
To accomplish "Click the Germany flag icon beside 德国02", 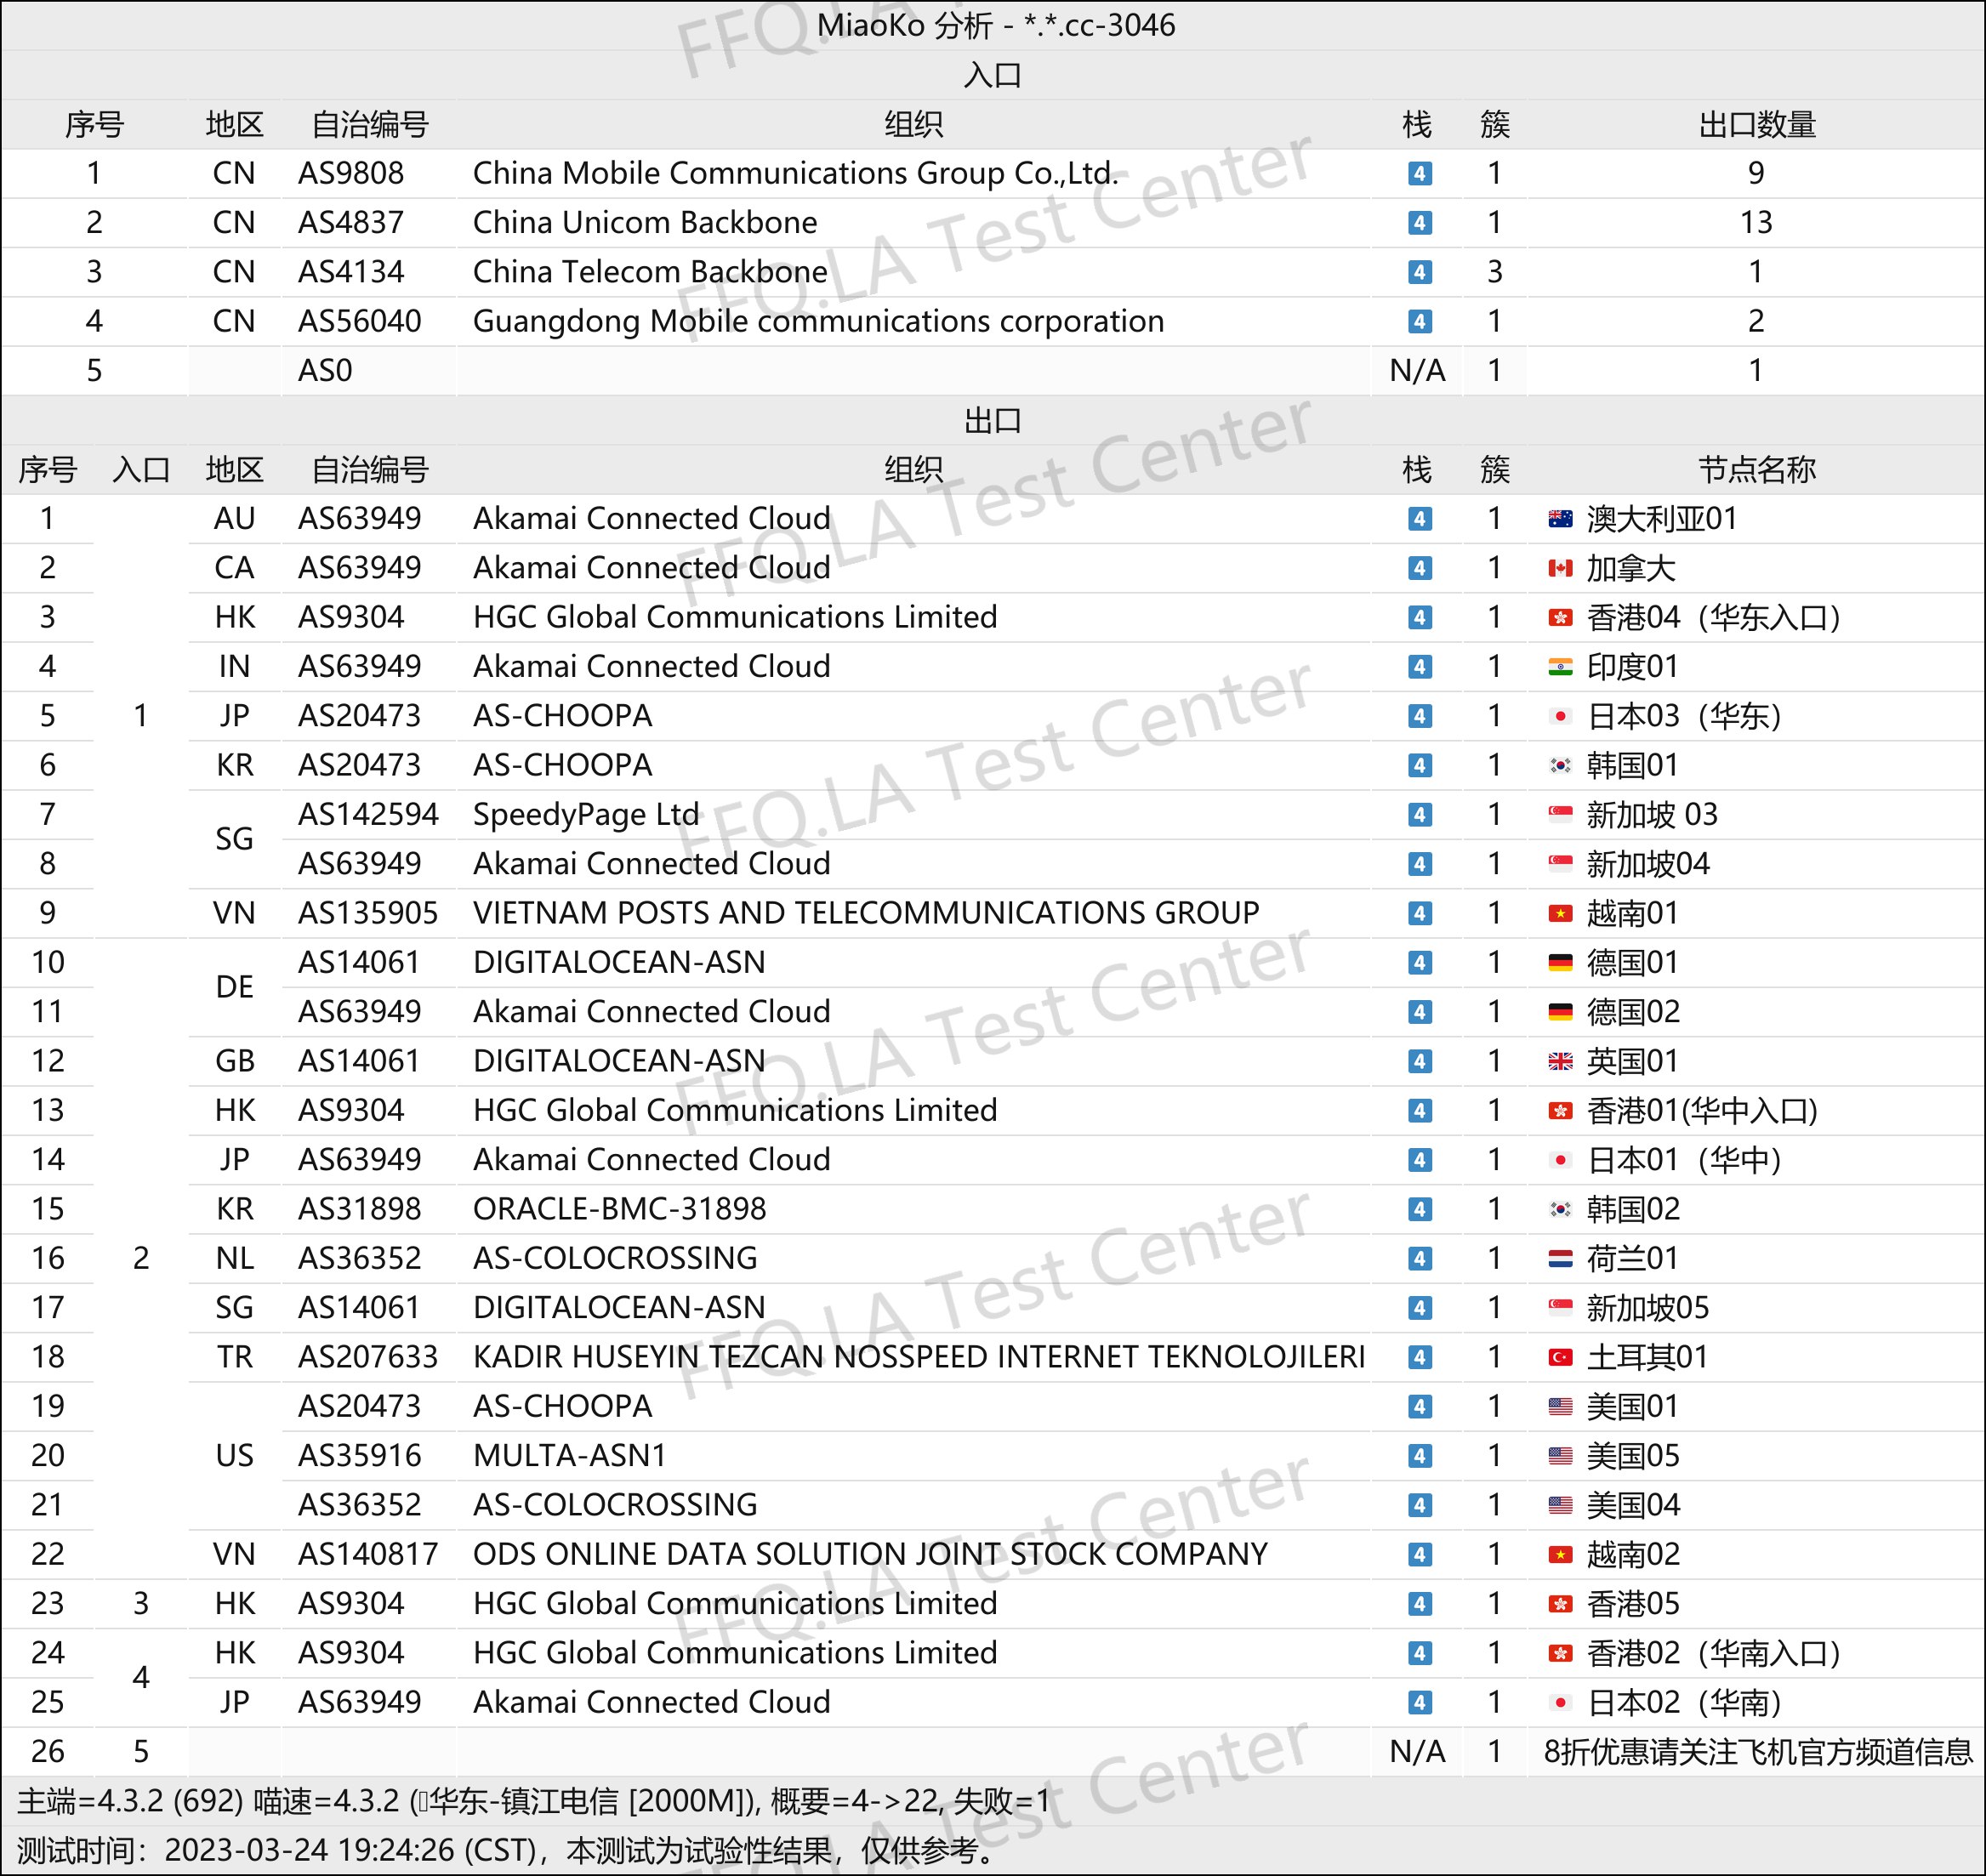I will click(x=1560, y=1012).
